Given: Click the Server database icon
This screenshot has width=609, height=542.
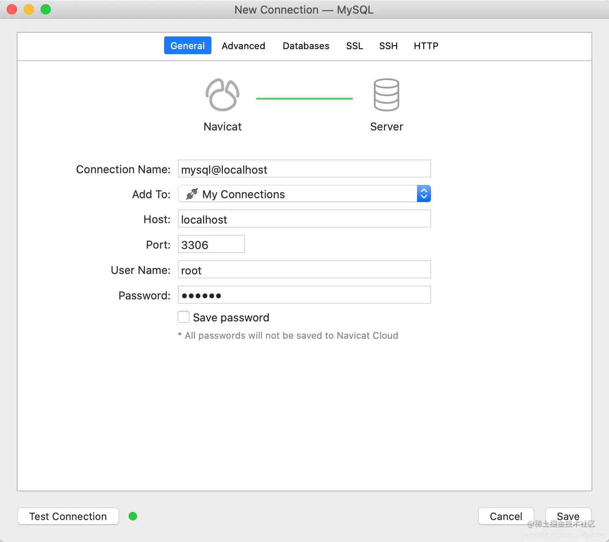Looking at the screenshot, I should (387, 95).
